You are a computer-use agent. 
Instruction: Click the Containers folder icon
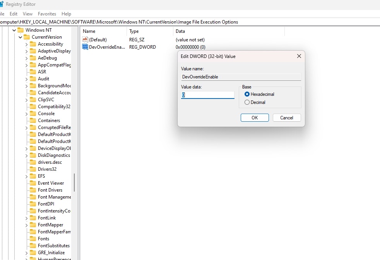[33, 121]
